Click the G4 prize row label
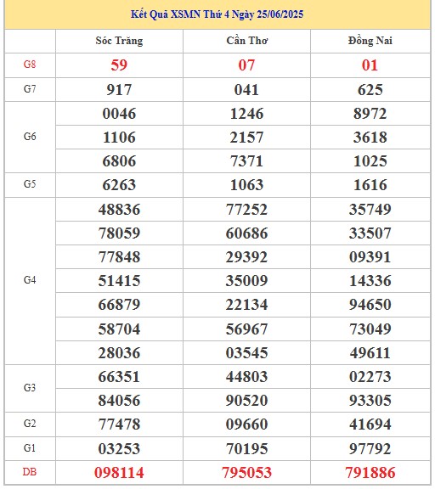Viewport: 435px width, 489px height. tap(30, 280)
